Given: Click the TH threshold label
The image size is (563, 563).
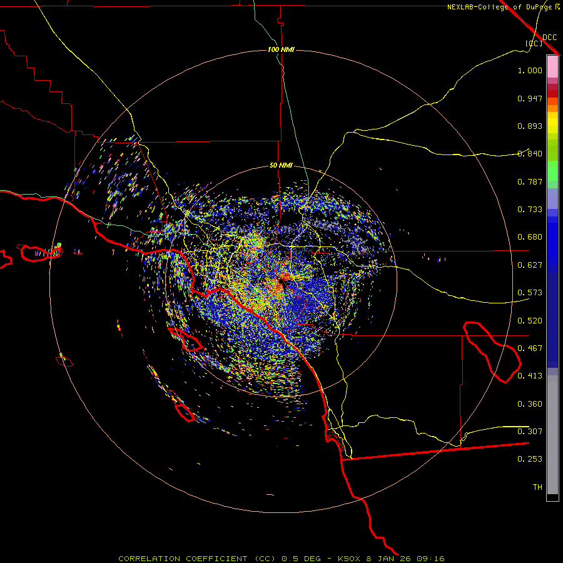Looking at the screenshot, I should click(x=537, y=487).
